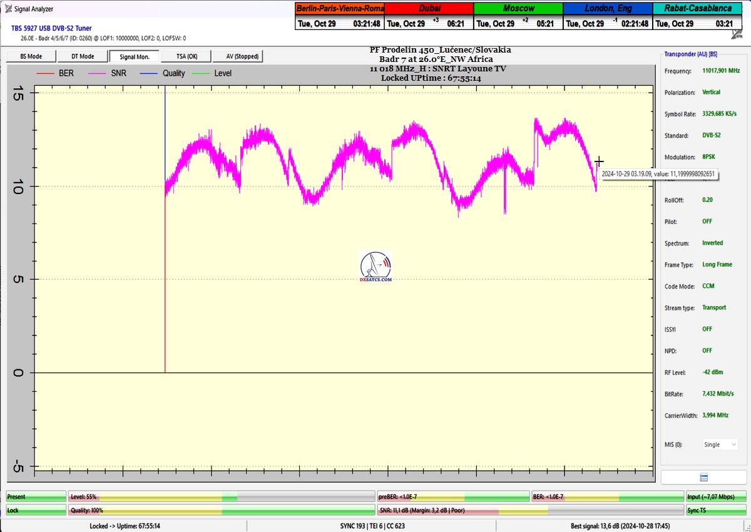Click the green Level legend line
Viewport: 751px width, 532px height.
click(x=201, y=73)
